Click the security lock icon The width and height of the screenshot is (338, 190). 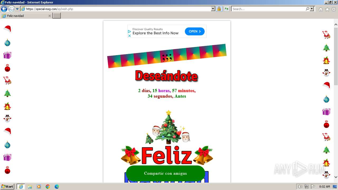(219, 9)
